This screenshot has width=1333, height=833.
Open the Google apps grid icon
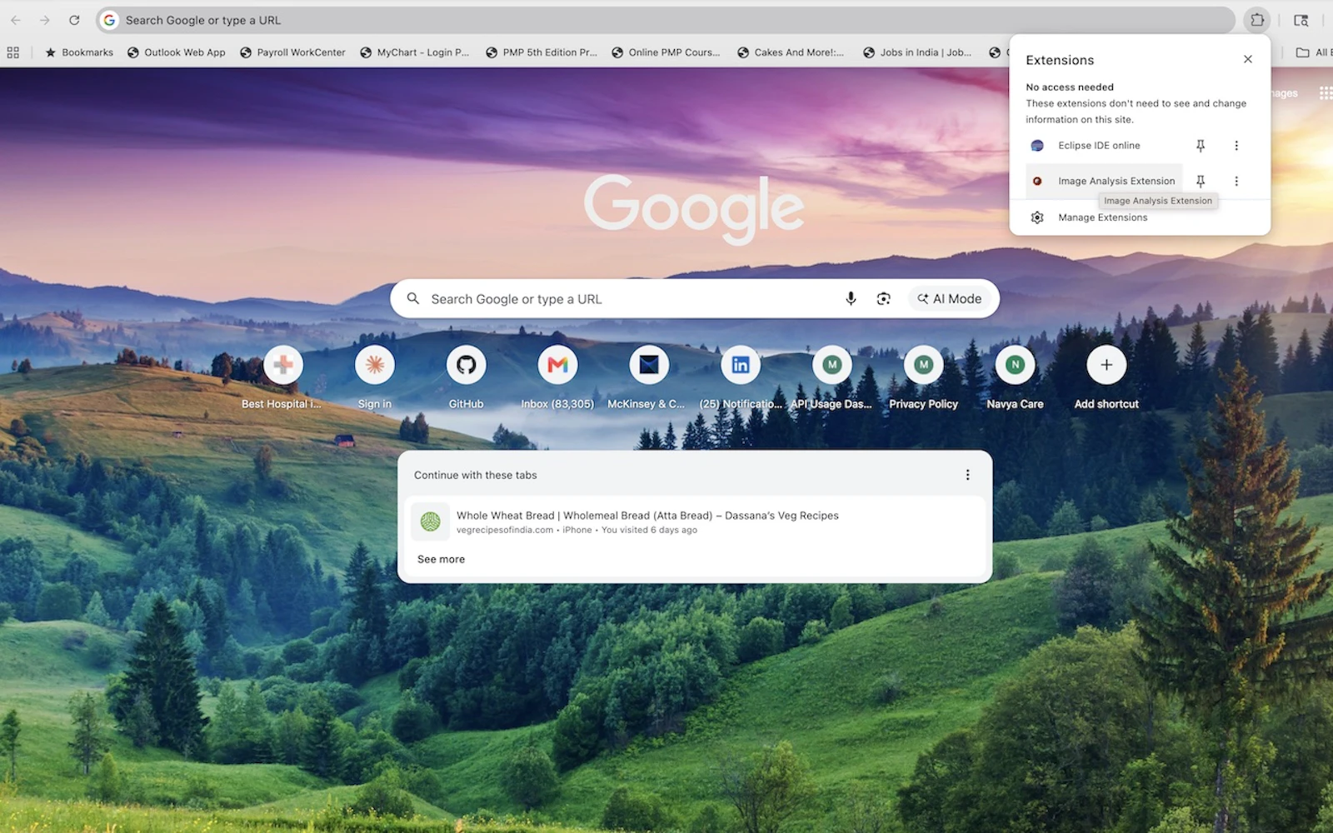tap(1325, 93)
